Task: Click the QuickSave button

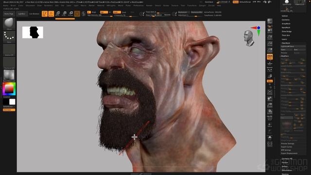Action: point(209,2)
